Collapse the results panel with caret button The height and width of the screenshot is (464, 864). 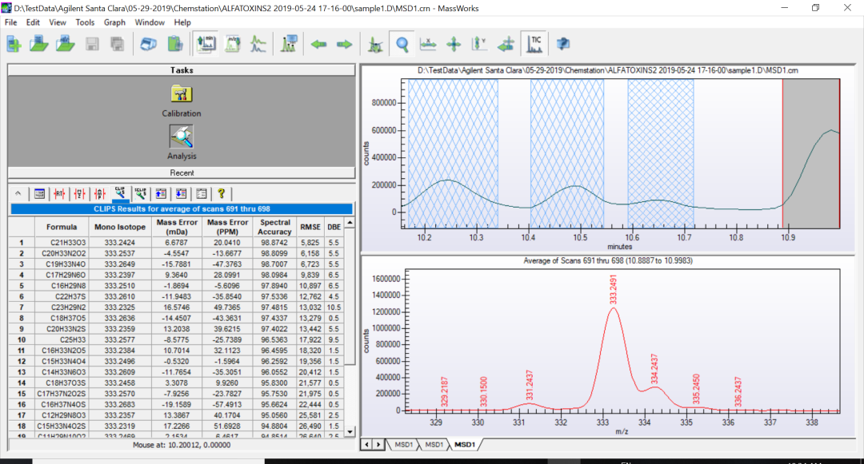coord(18,193)
